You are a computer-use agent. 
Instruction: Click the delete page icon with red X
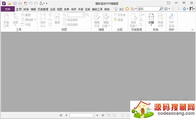[x=141, y=20]
